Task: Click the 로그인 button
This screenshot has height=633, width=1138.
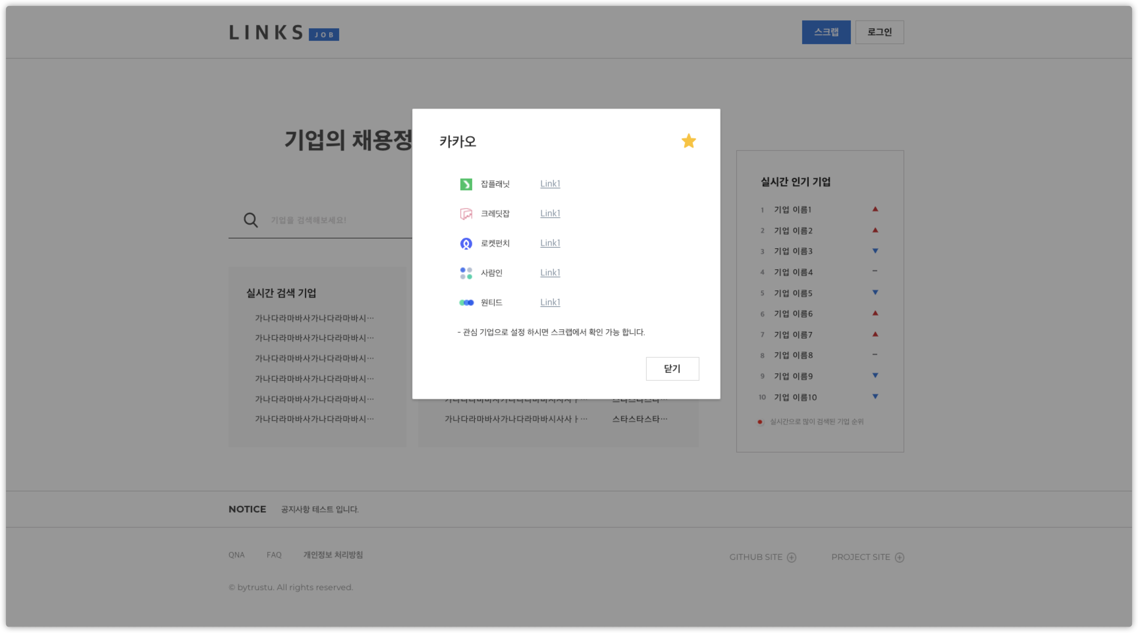Action: 880,32
